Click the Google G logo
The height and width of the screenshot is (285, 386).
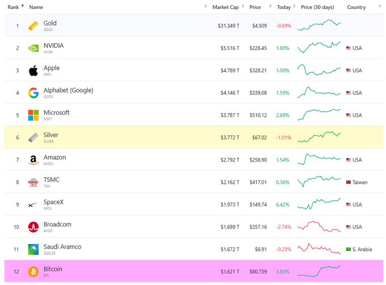(33, 93)
